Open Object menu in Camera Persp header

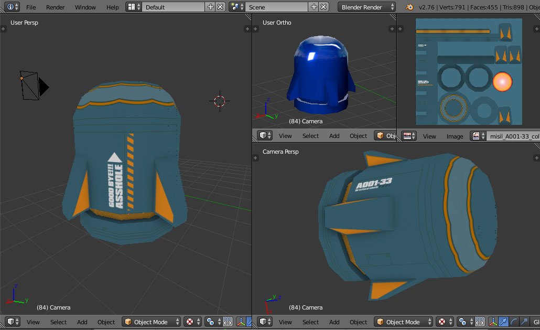[358, 322]
